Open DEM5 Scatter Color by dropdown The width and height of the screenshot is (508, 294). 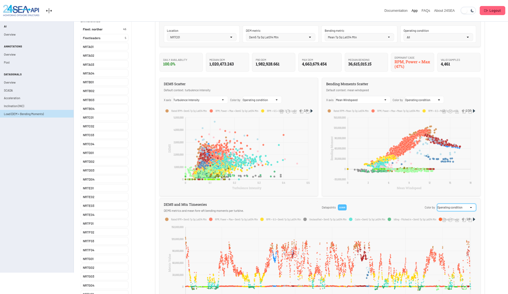coord(262,100)
